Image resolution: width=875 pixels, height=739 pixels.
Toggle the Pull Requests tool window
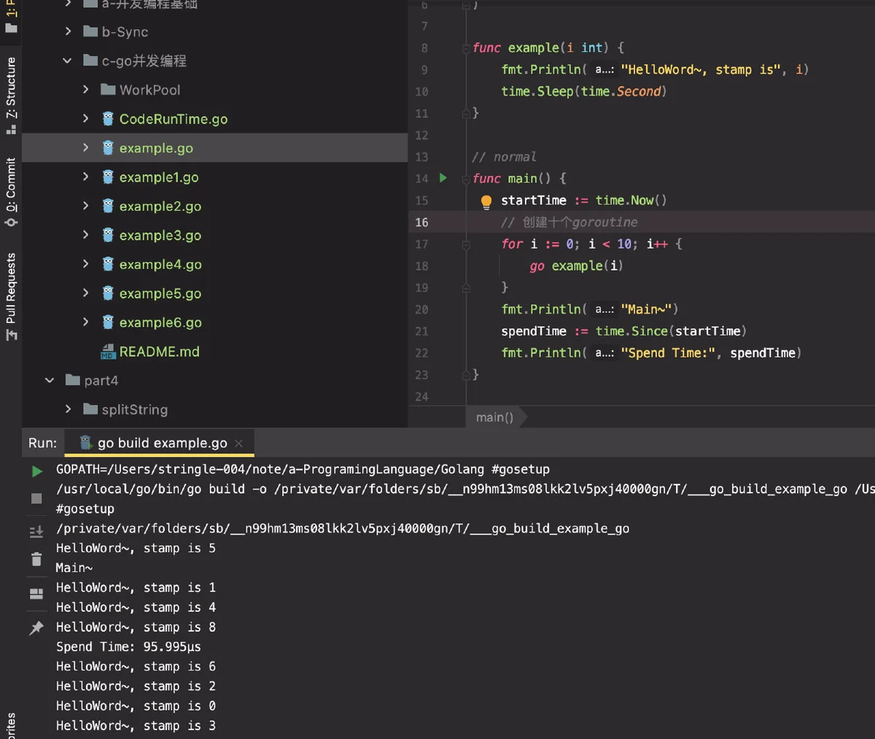pos(11,296)
